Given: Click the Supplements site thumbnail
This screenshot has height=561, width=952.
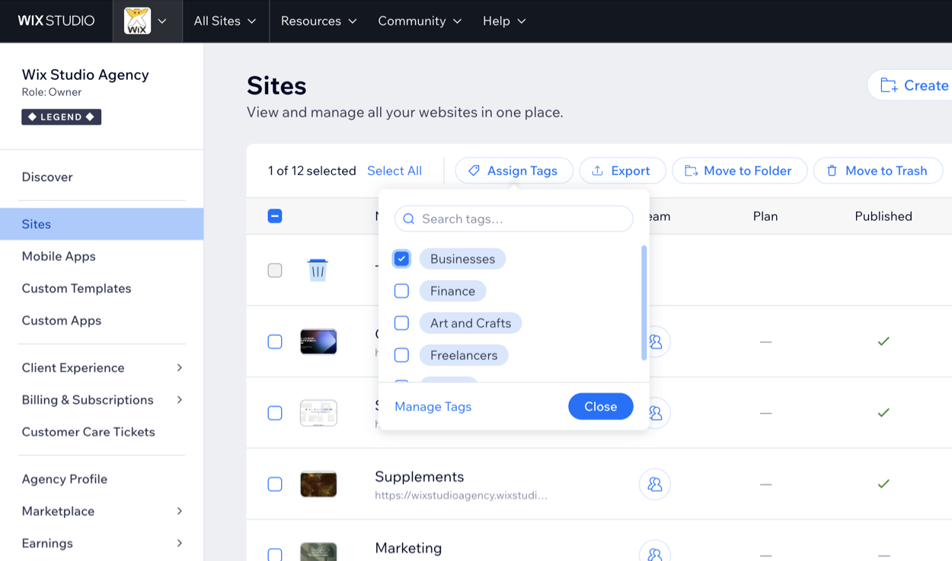Looking at the screenshot, I should (318, 484).
